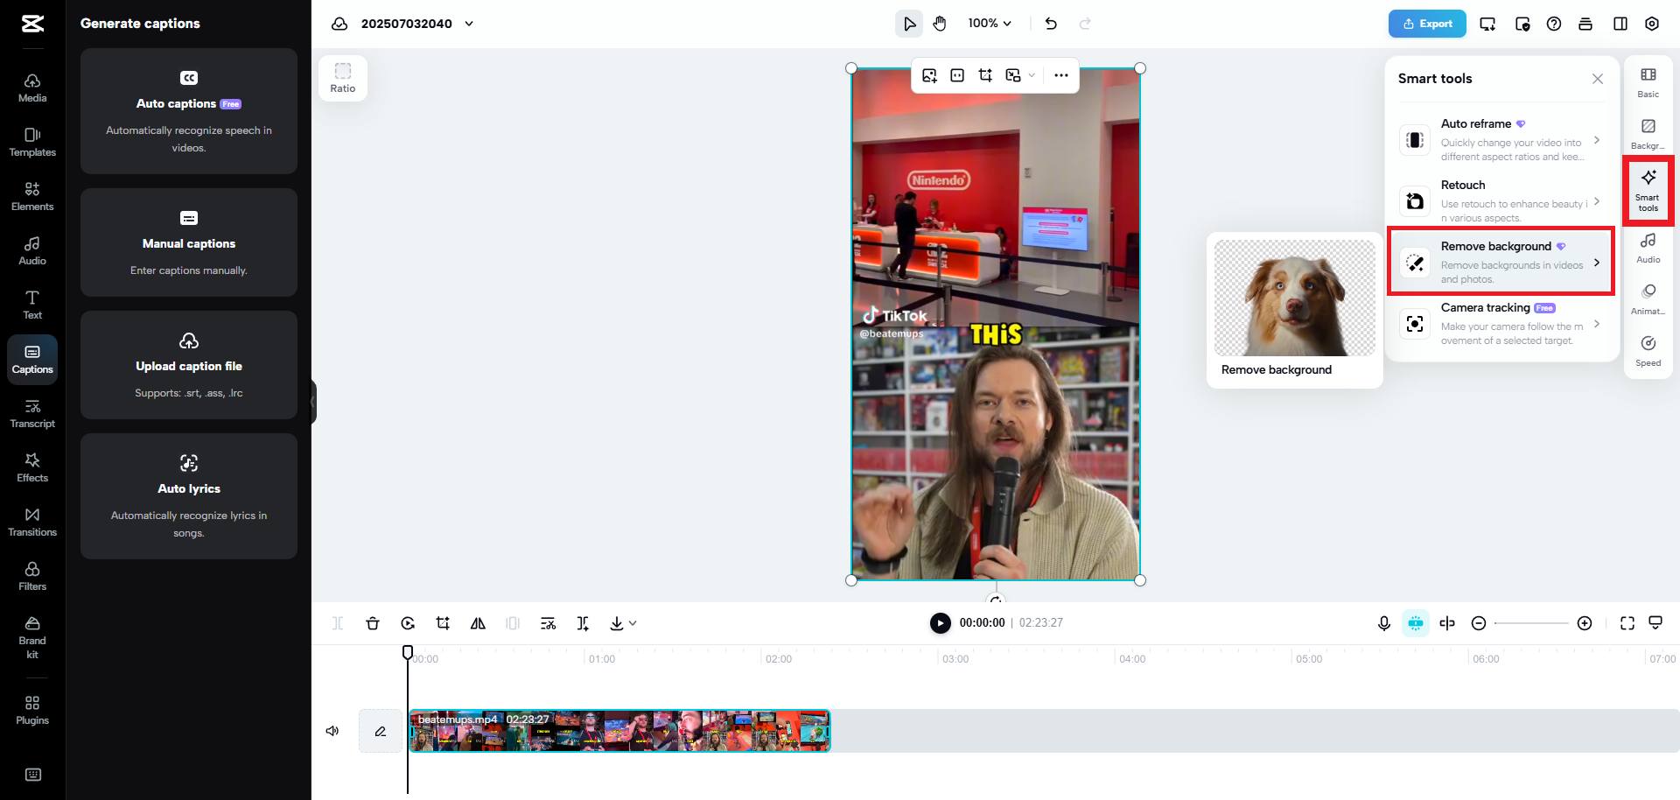Click the Export button
Viewport: 1680px width, 800px height.
coord(1427,24)
